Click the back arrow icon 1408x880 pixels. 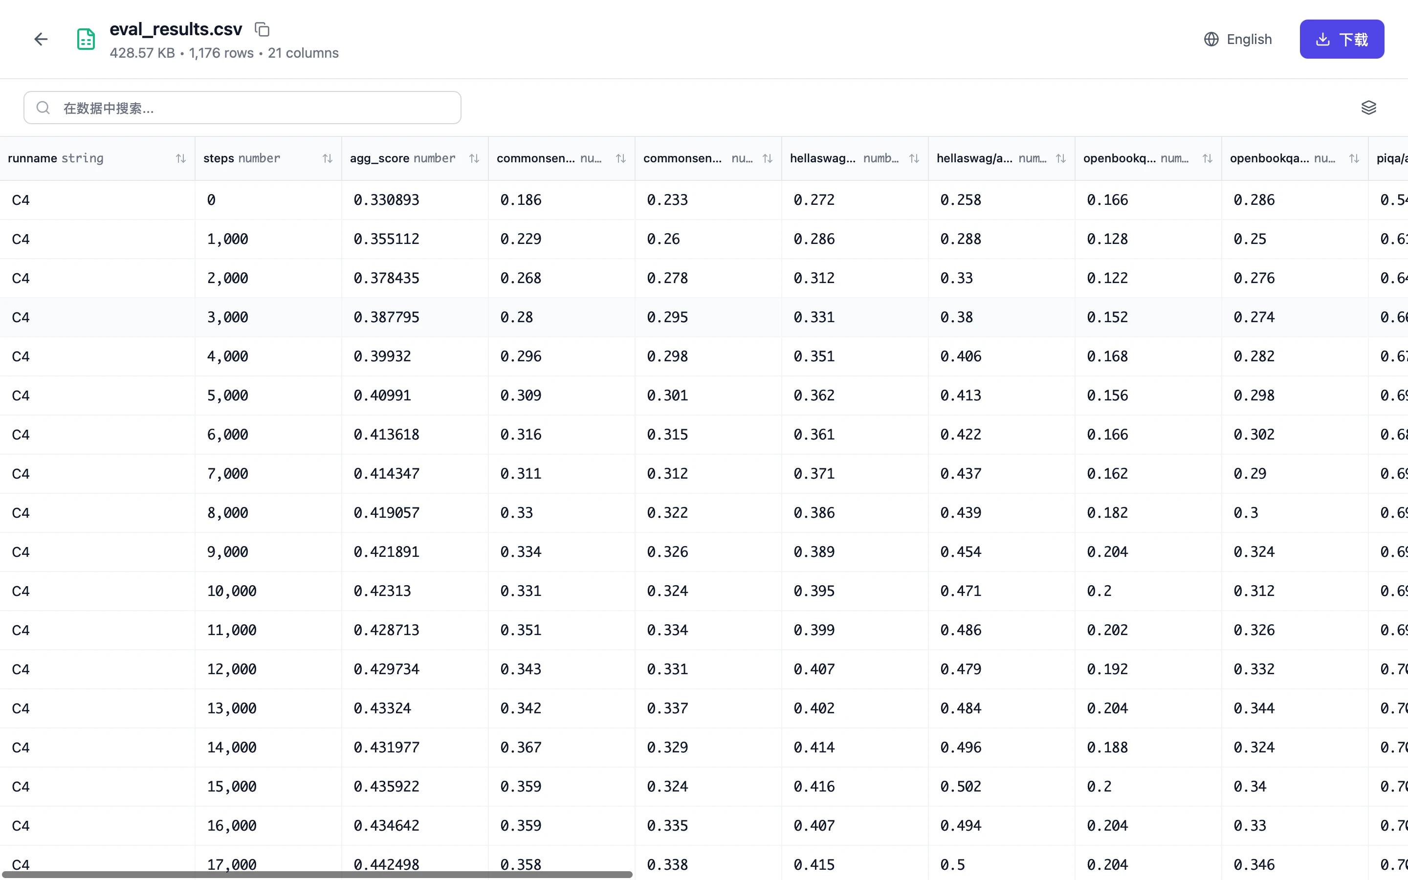[x=41, y=39]
